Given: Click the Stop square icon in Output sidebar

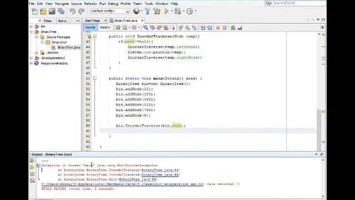Looking at the screenshot, I should pos(32,174).
